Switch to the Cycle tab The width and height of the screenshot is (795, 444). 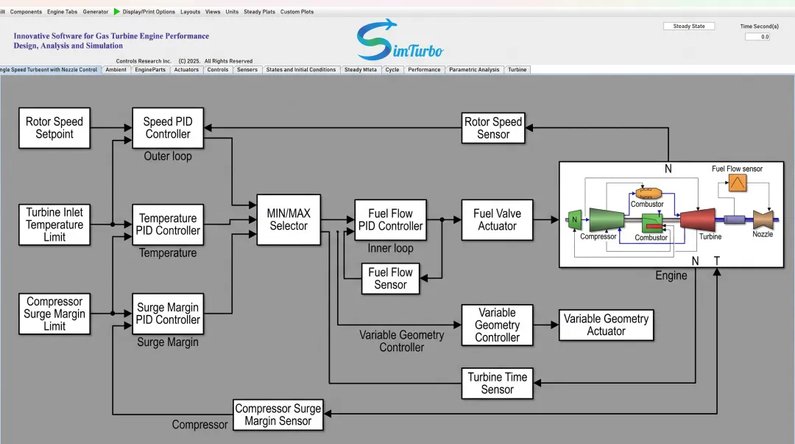pos(392,69)
